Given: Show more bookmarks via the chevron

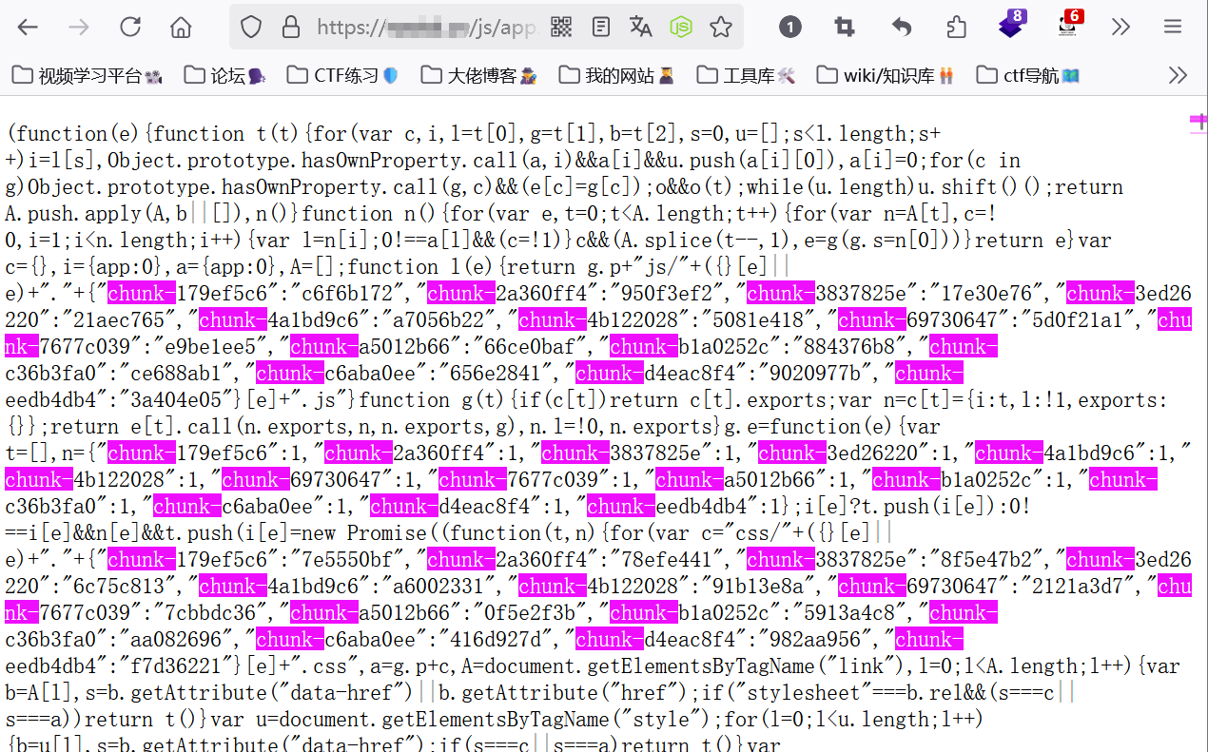Looking at the screenshot, I should tap(1178, 75).
